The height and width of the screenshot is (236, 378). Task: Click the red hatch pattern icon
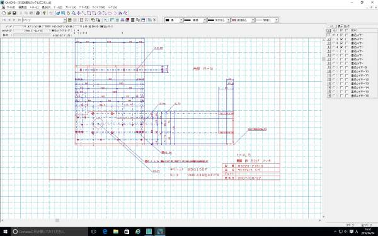[x=127, y=20]
